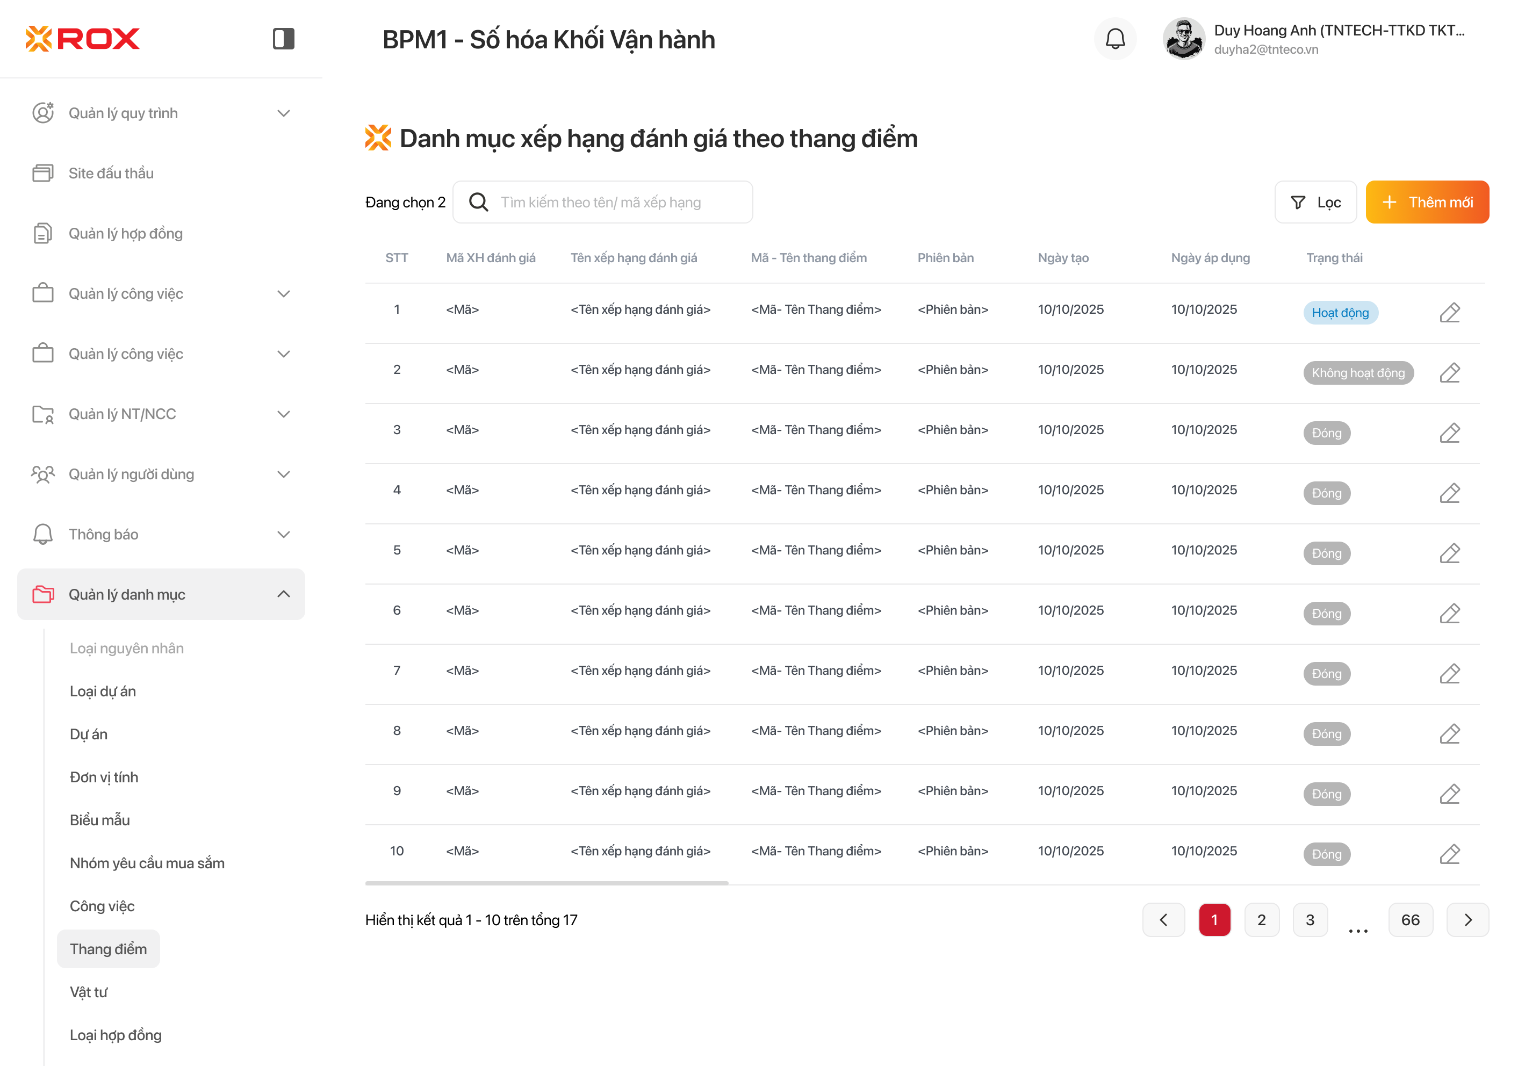Go to pagination page 2
Screen dimensions: 1525x1066
point(1261,920)
